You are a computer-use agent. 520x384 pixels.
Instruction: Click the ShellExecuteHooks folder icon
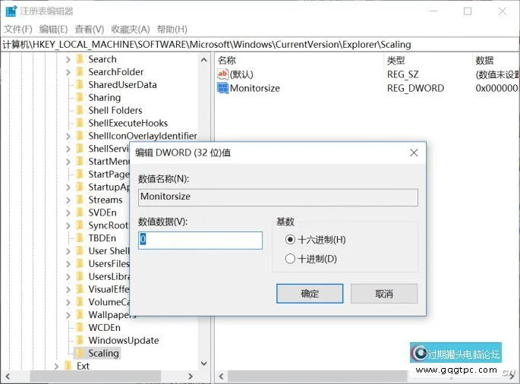tap(80, 123)
